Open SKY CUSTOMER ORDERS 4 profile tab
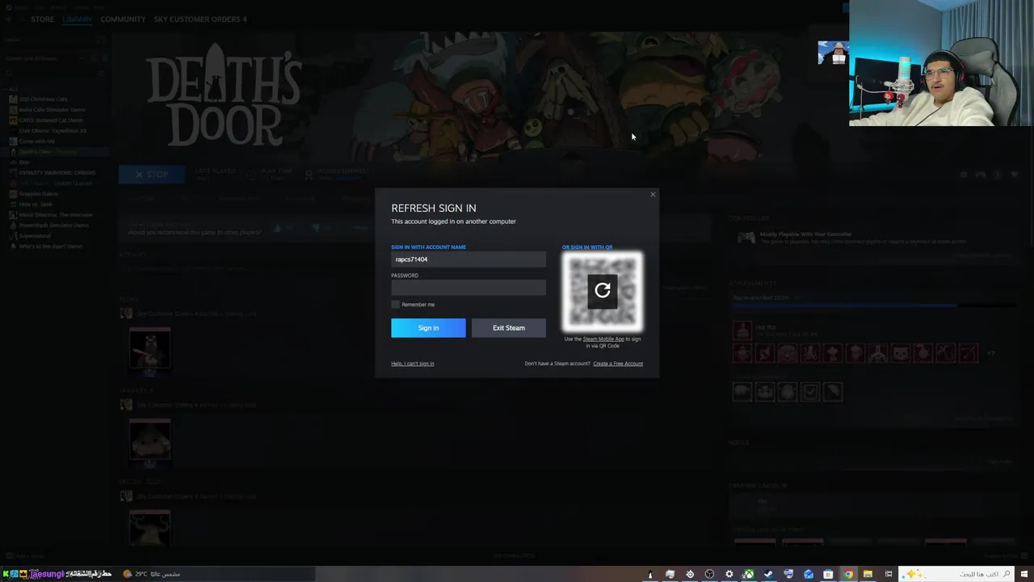The width and height of the screenshot is (1034, 582). pyautogui.click(x=200, y=19)
